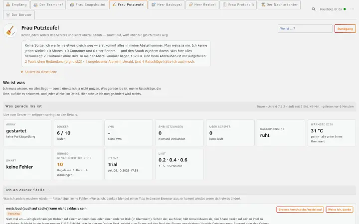The height and width of the screenshot is (224, 359).
Task: Click the broom icon in Putzteufel tab
Action: [114, 4]
